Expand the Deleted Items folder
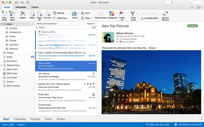204x127 pixels. tap(1, 65)
